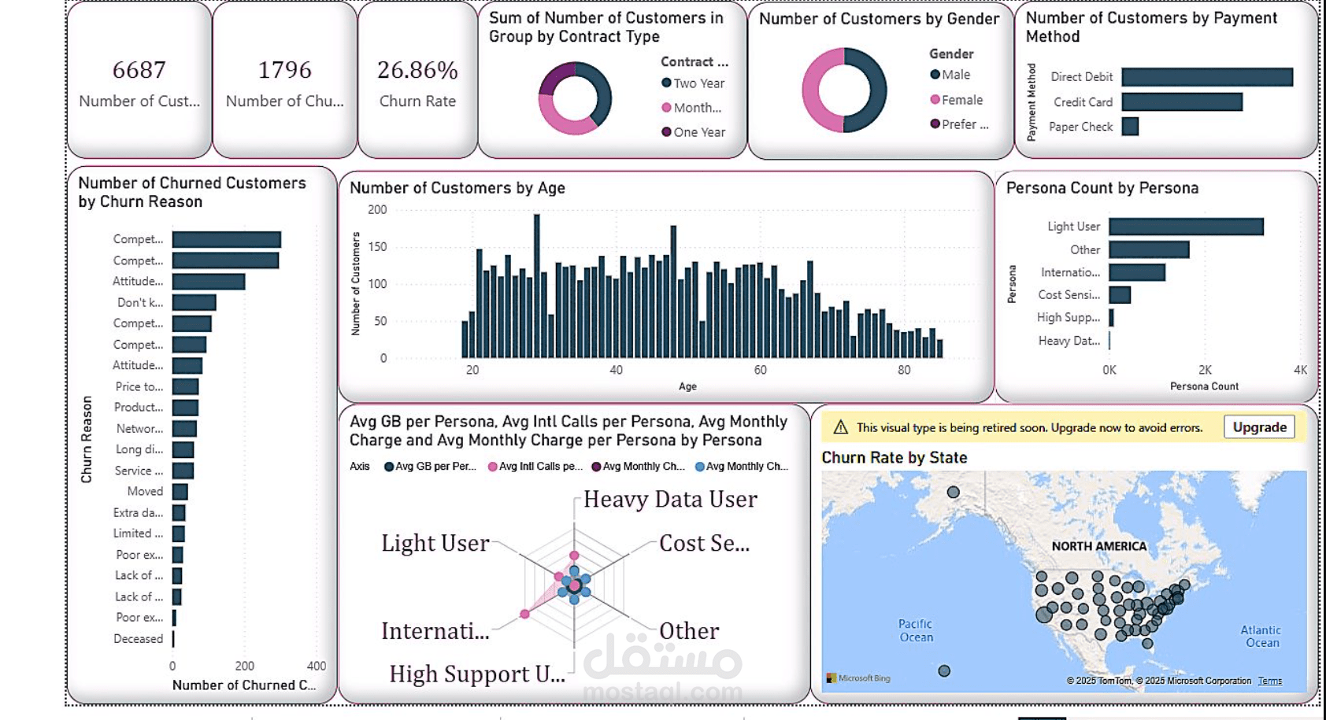This screenshot has height=720, width=1326.
Task: Click the Upgrade button
Action: click(1259, 427)
